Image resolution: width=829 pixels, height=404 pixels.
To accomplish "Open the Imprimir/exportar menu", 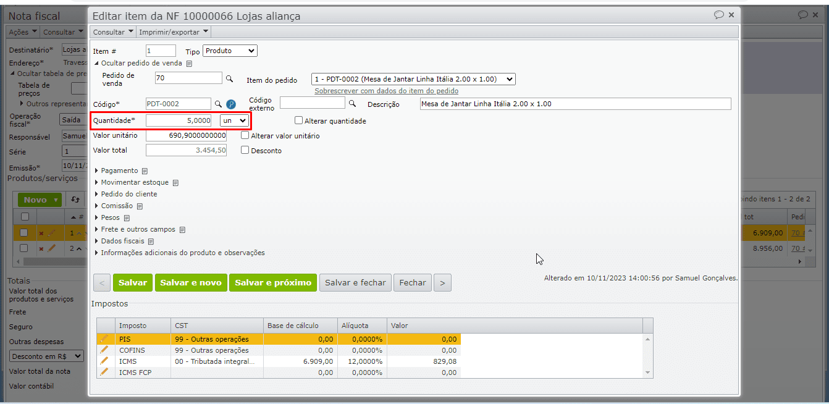I will click(174, 32).
